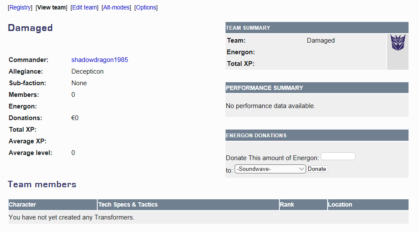Open the Alt-modes section

[116, 7]
